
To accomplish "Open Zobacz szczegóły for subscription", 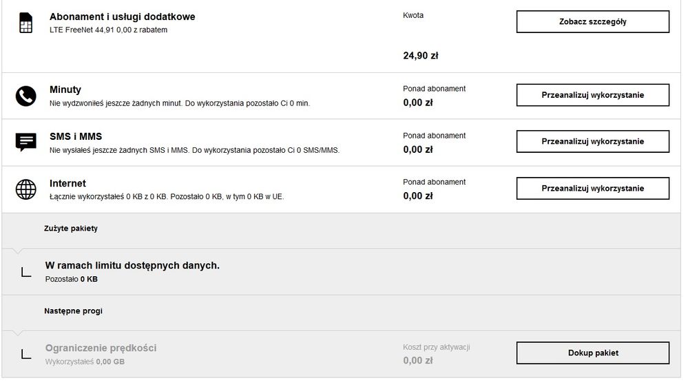I will click(x=592, y=21).
